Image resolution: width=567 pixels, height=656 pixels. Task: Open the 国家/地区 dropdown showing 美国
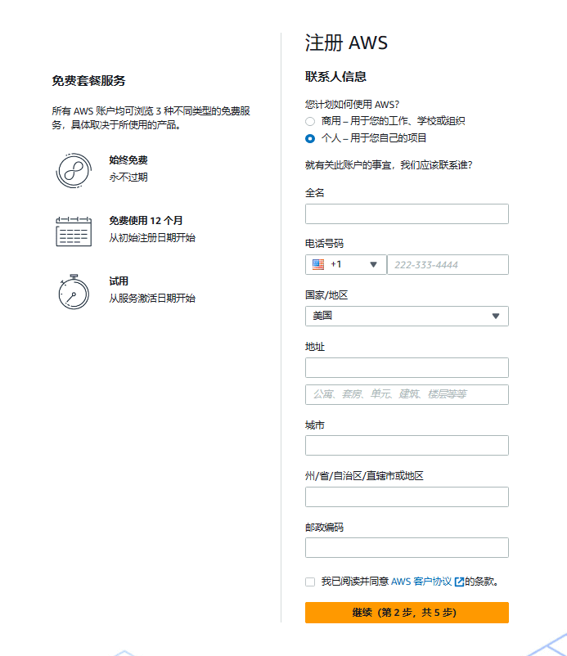407,316
